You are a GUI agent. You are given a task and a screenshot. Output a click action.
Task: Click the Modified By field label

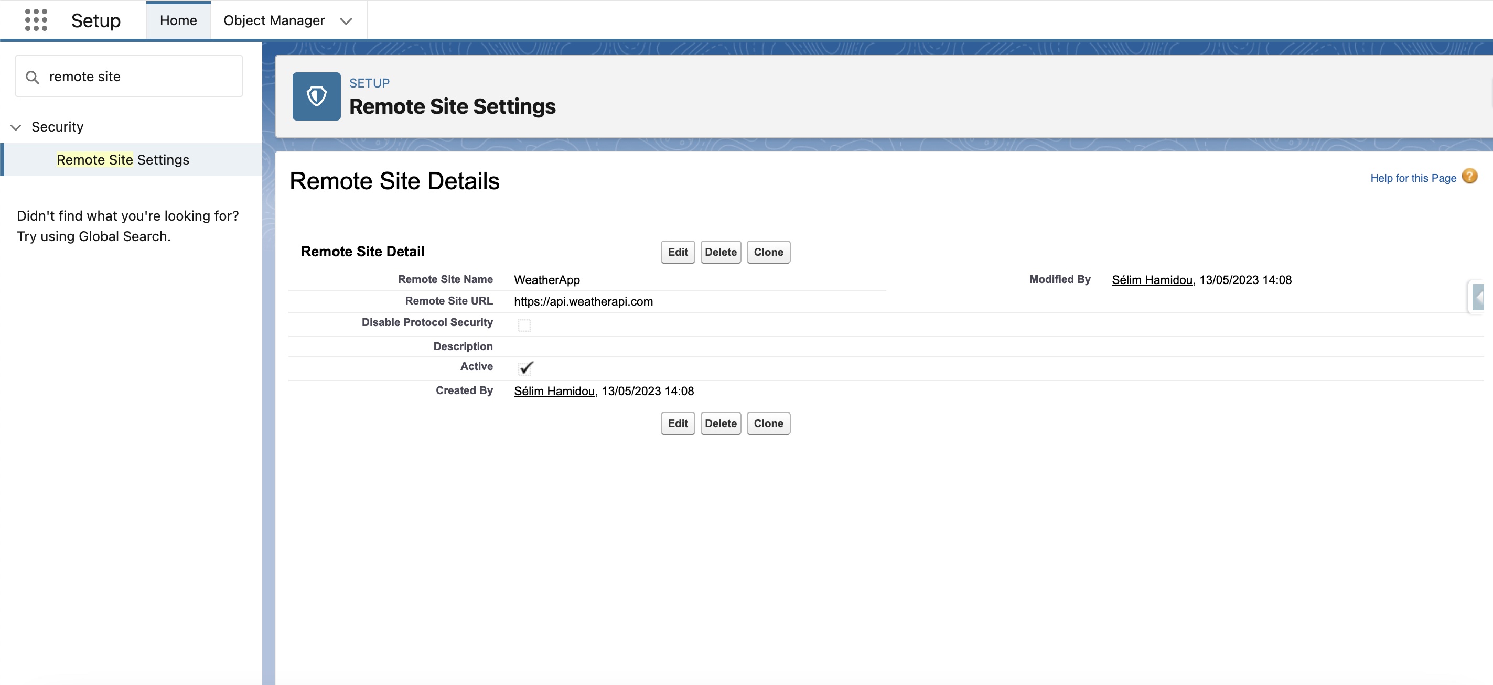[x=1059, y=280]
